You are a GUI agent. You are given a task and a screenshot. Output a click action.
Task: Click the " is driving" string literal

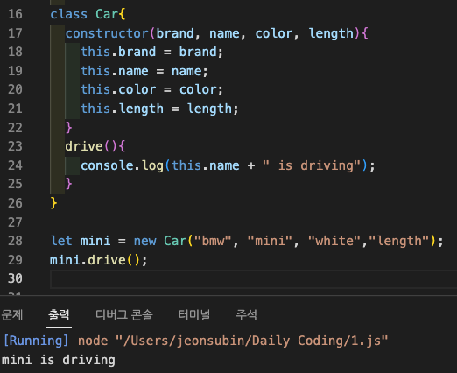coord(312,165)
